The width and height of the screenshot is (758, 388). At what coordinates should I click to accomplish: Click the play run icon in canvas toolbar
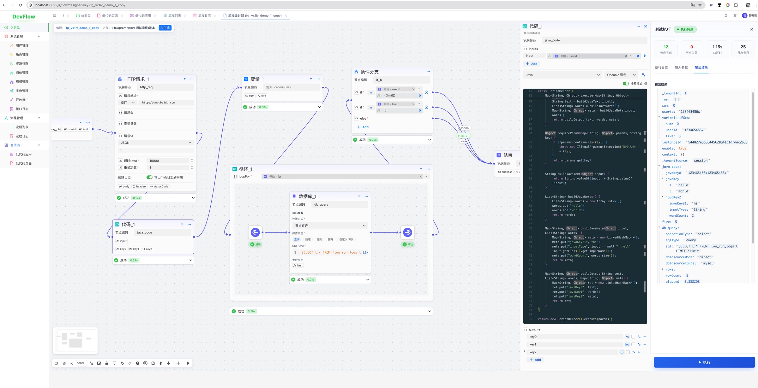click(188, 363)
